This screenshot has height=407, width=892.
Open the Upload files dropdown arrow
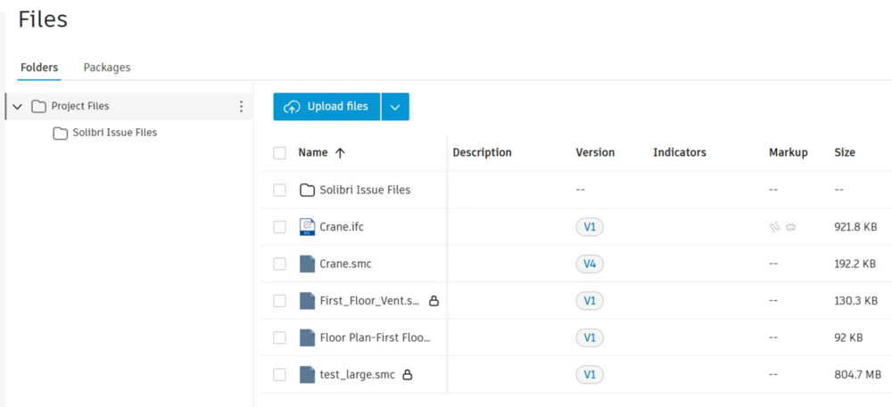coord(395,107)
